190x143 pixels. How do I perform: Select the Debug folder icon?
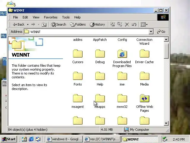(100, 54)
